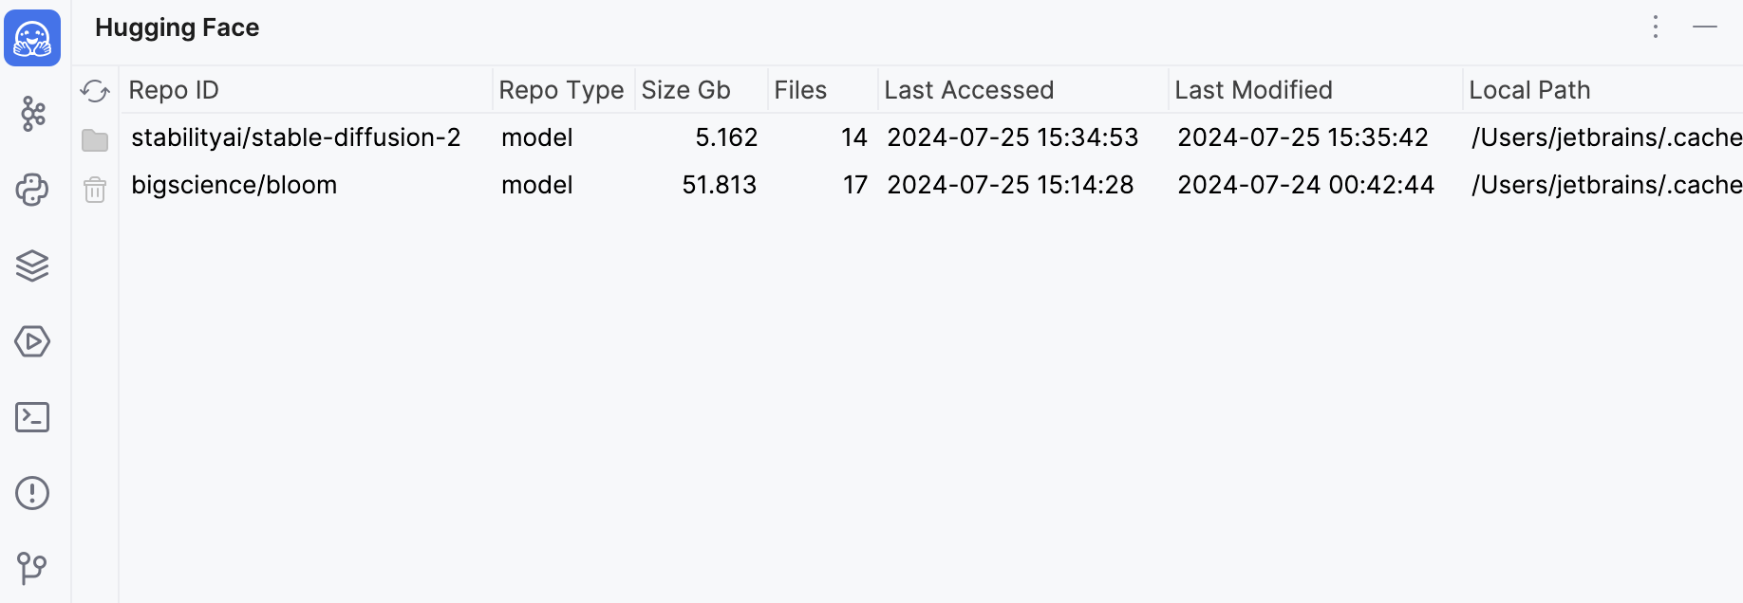Open the Terminal tool window
This screenshot has height=603, width=1743.
click(33, 417)
